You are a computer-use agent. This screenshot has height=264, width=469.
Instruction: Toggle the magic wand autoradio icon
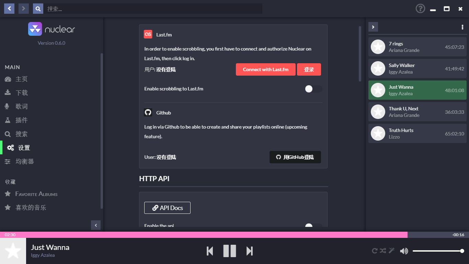pos(391,251)
